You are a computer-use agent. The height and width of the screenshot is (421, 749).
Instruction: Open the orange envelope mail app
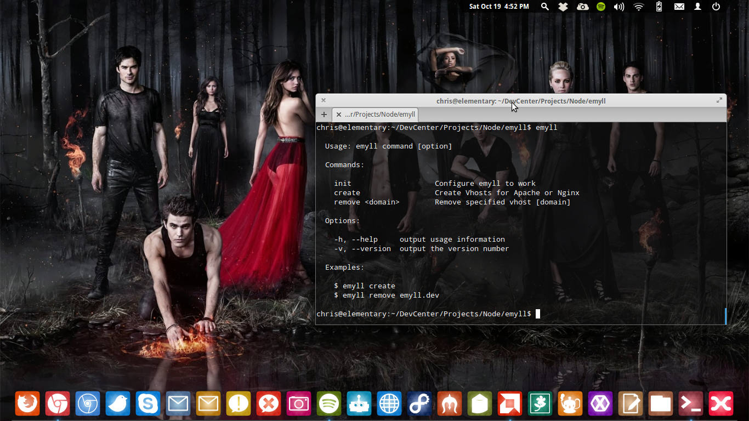208,404
